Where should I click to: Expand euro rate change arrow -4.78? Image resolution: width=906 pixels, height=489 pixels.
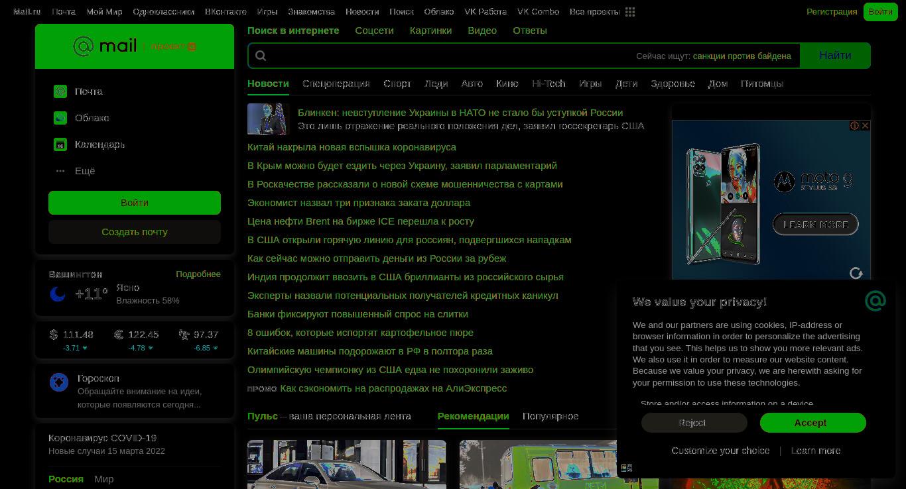(x=151, y=348)
